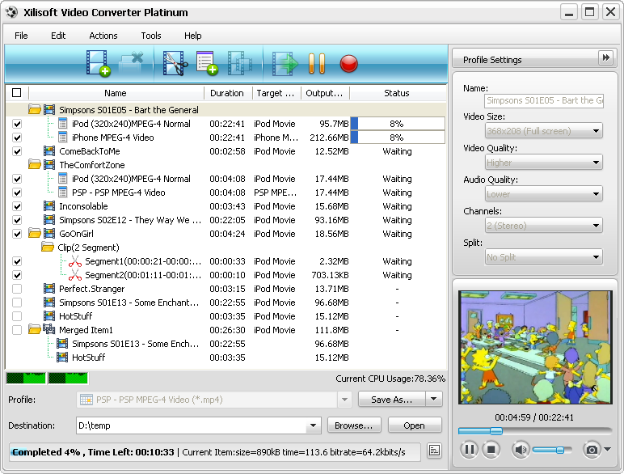Mute audio with the speaker icon
This screenshot has height=474, width=624.
click(x=520, y=449)
